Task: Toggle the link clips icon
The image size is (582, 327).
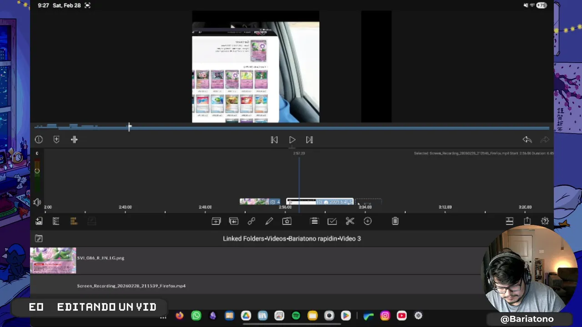Action: tap(251, 221)
